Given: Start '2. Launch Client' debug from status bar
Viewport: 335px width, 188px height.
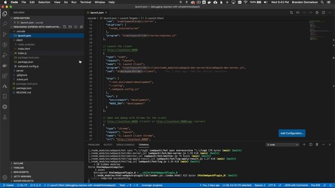Looking at the screenshot, I should [80, 185].
